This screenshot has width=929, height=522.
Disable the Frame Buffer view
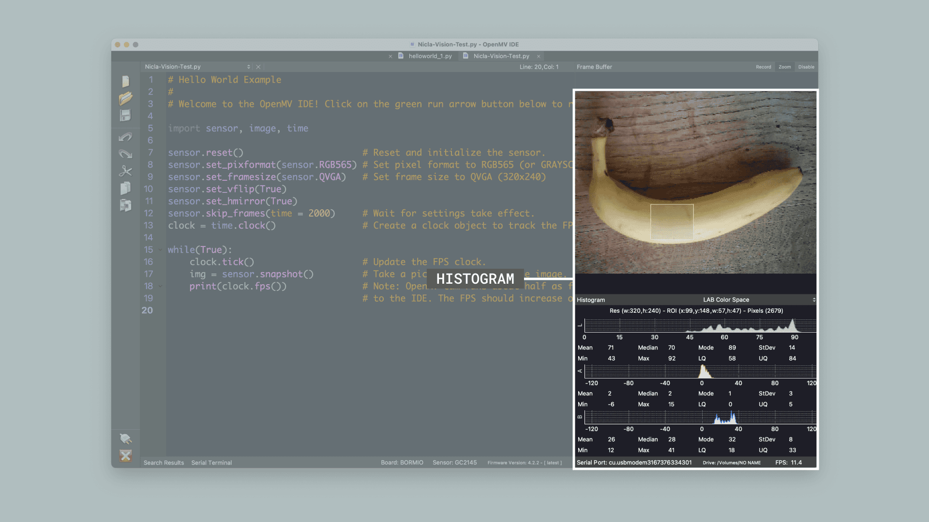point(806,67)
